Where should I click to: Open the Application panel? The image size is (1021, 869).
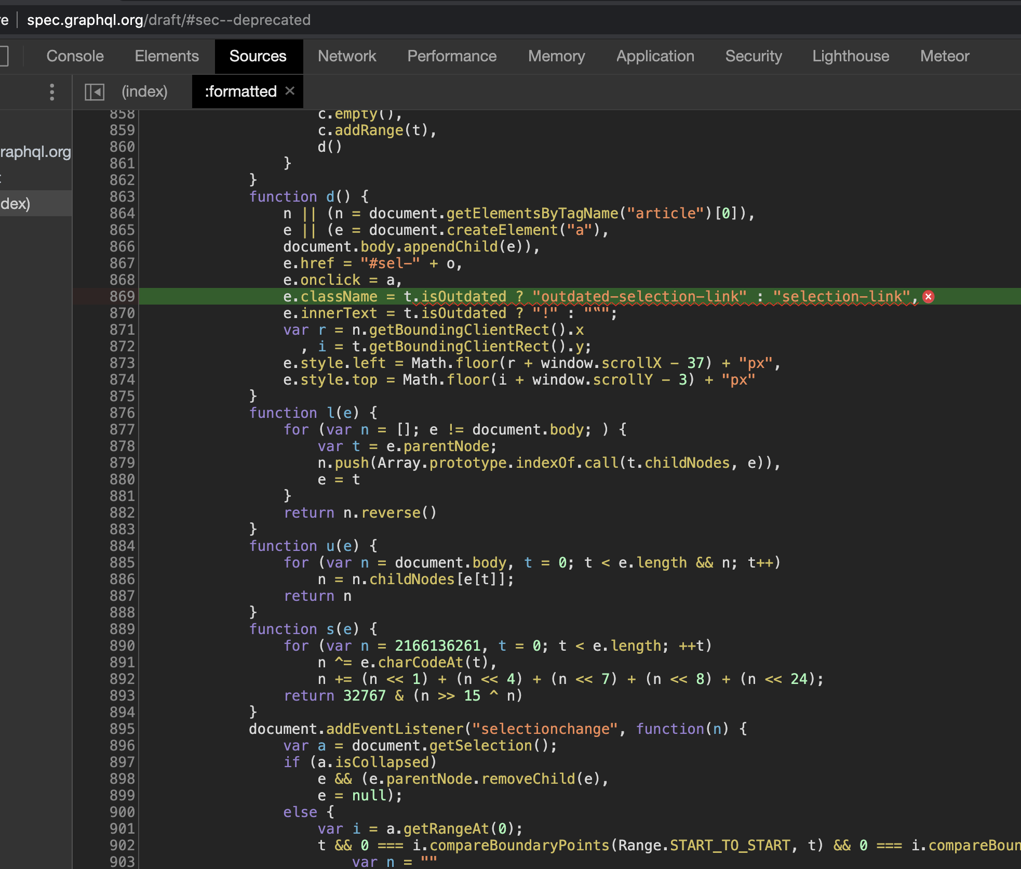pyautogui.click(x=655, y=56)
